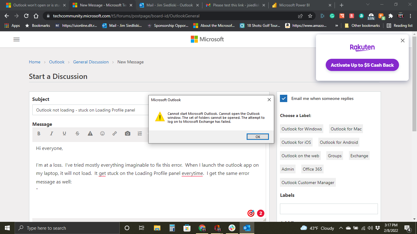The height and width of the screenshot is (234, 417).
Task: Switch to Outlook won't open browser tab
Action: point(36,5)
